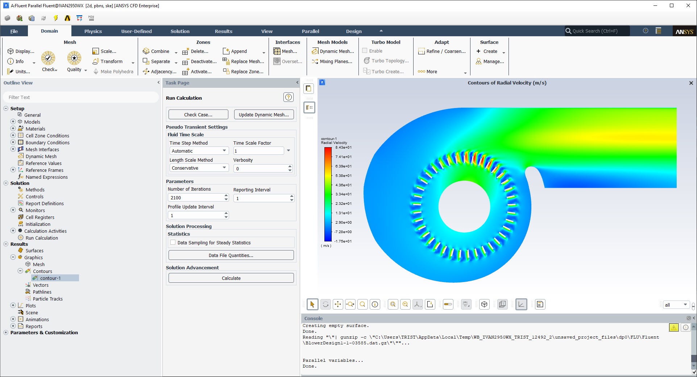The width and height of the screenshot is (697, 377).
Task: Open the Time Step Method dropdown
Action: [x=199, y=151]
